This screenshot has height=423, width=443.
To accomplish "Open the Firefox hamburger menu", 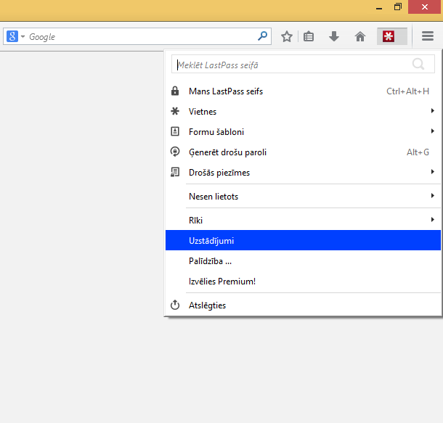I will [x=428, y=36].
